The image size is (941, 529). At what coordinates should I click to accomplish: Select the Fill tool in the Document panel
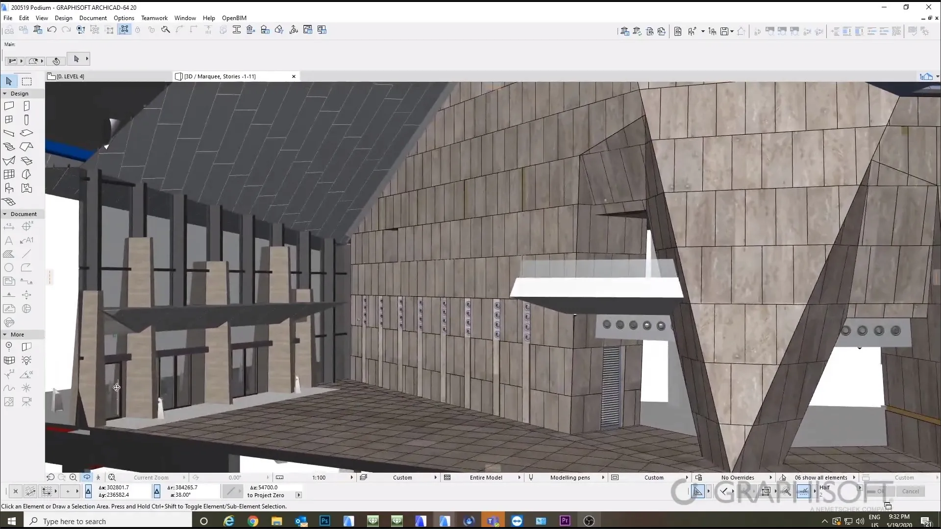8,254
